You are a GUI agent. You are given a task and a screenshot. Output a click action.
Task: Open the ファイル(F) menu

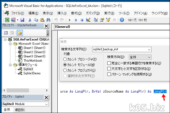click(18, 13)
